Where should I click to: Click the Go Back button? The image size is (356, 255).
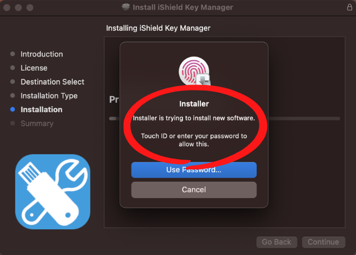277,242
